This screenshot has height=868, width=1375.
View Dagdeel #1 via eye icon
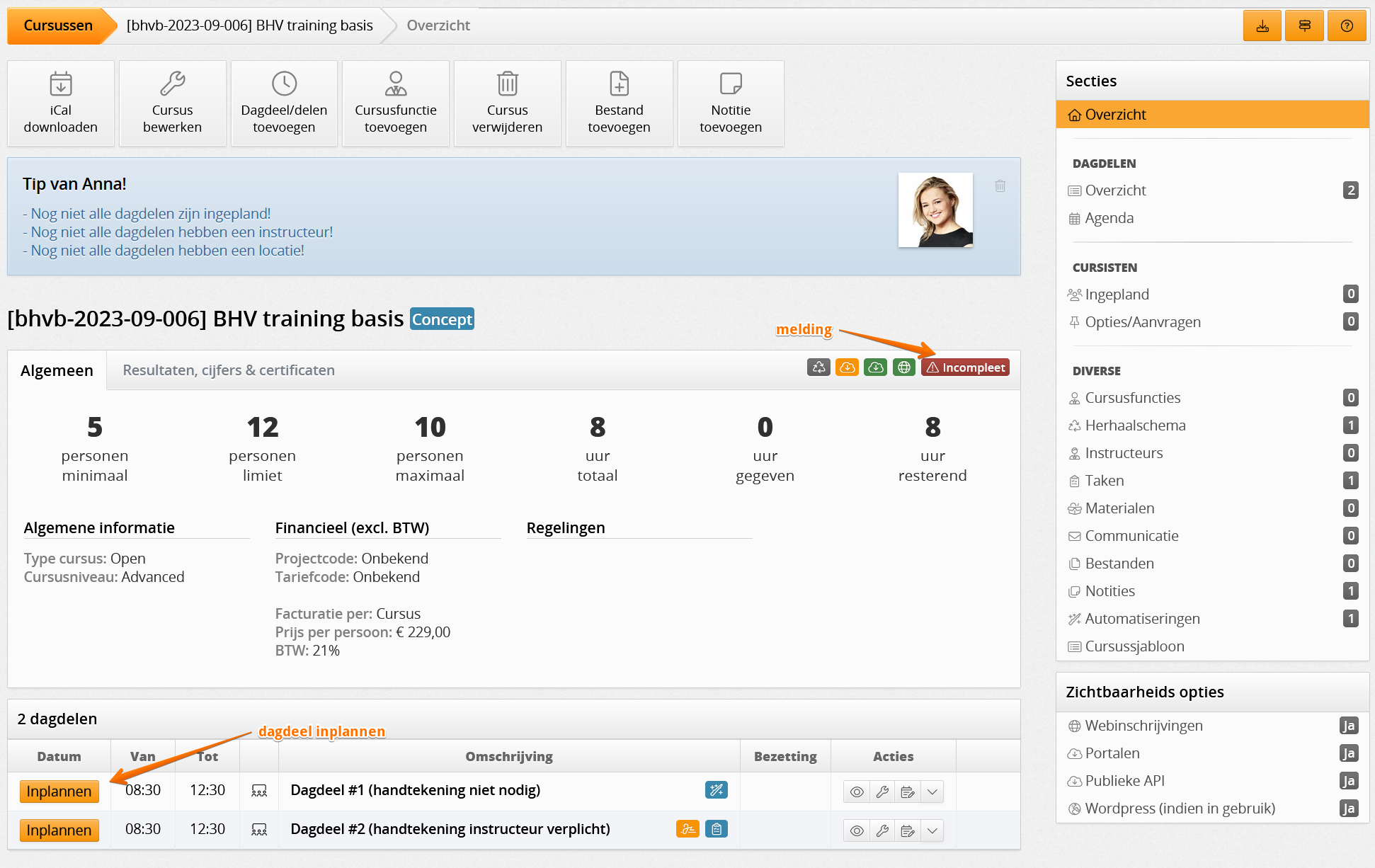point(857,792)
